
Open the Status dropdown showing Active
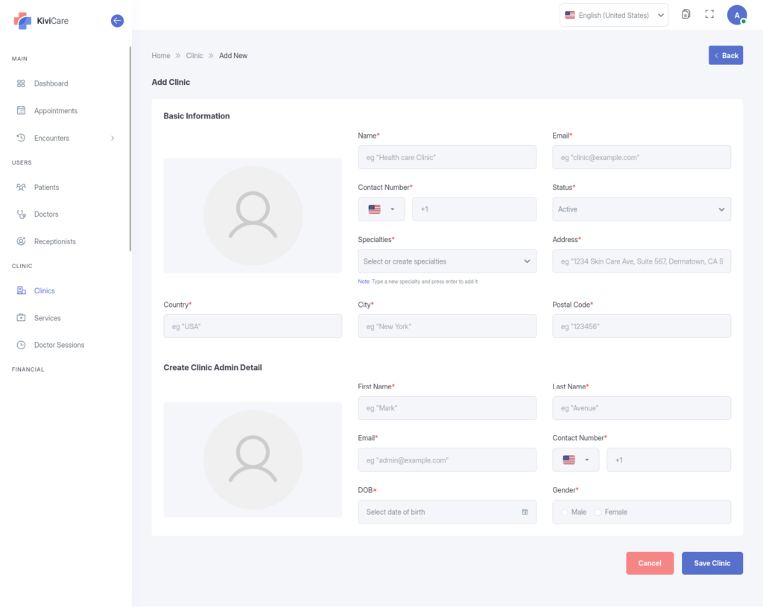pos(641,209)
